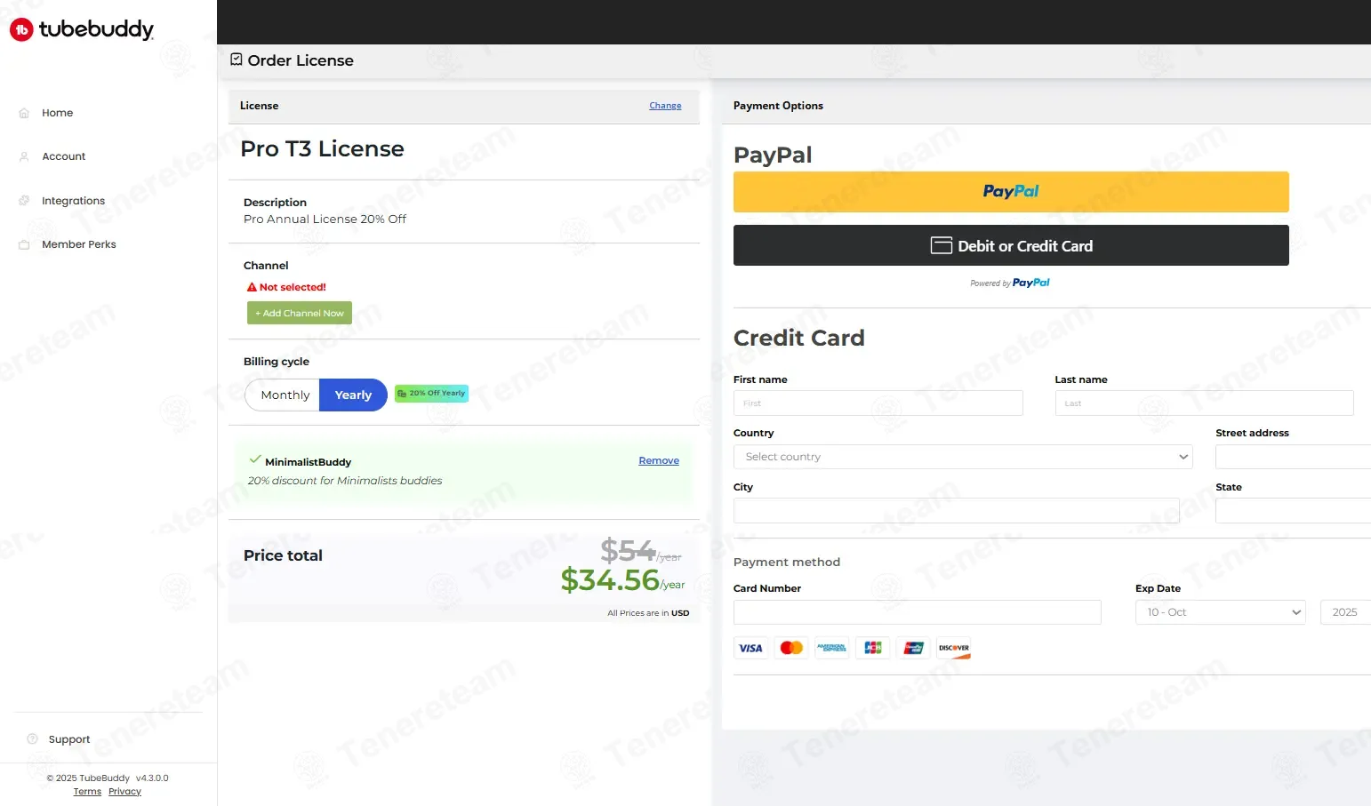The image size is (1371, 806).
Task: Open the Select country dropdown
Action: click(963, 457)
